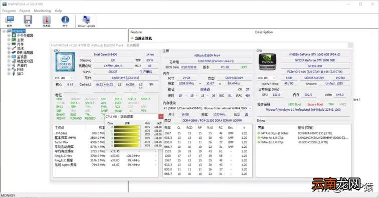Open the memory module BANK 1 dropdown
The width and height of the screenshot is (379, 198).
[x=208, y=108]
